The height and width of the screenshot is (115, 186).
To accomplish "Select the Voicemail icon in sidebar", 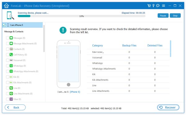I will click(x=11, y=60).
